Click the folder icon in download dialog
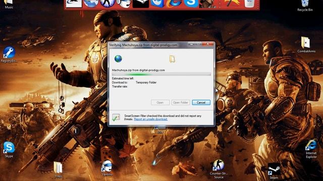The width and height of the screenshot is (323, 181). 173,59
